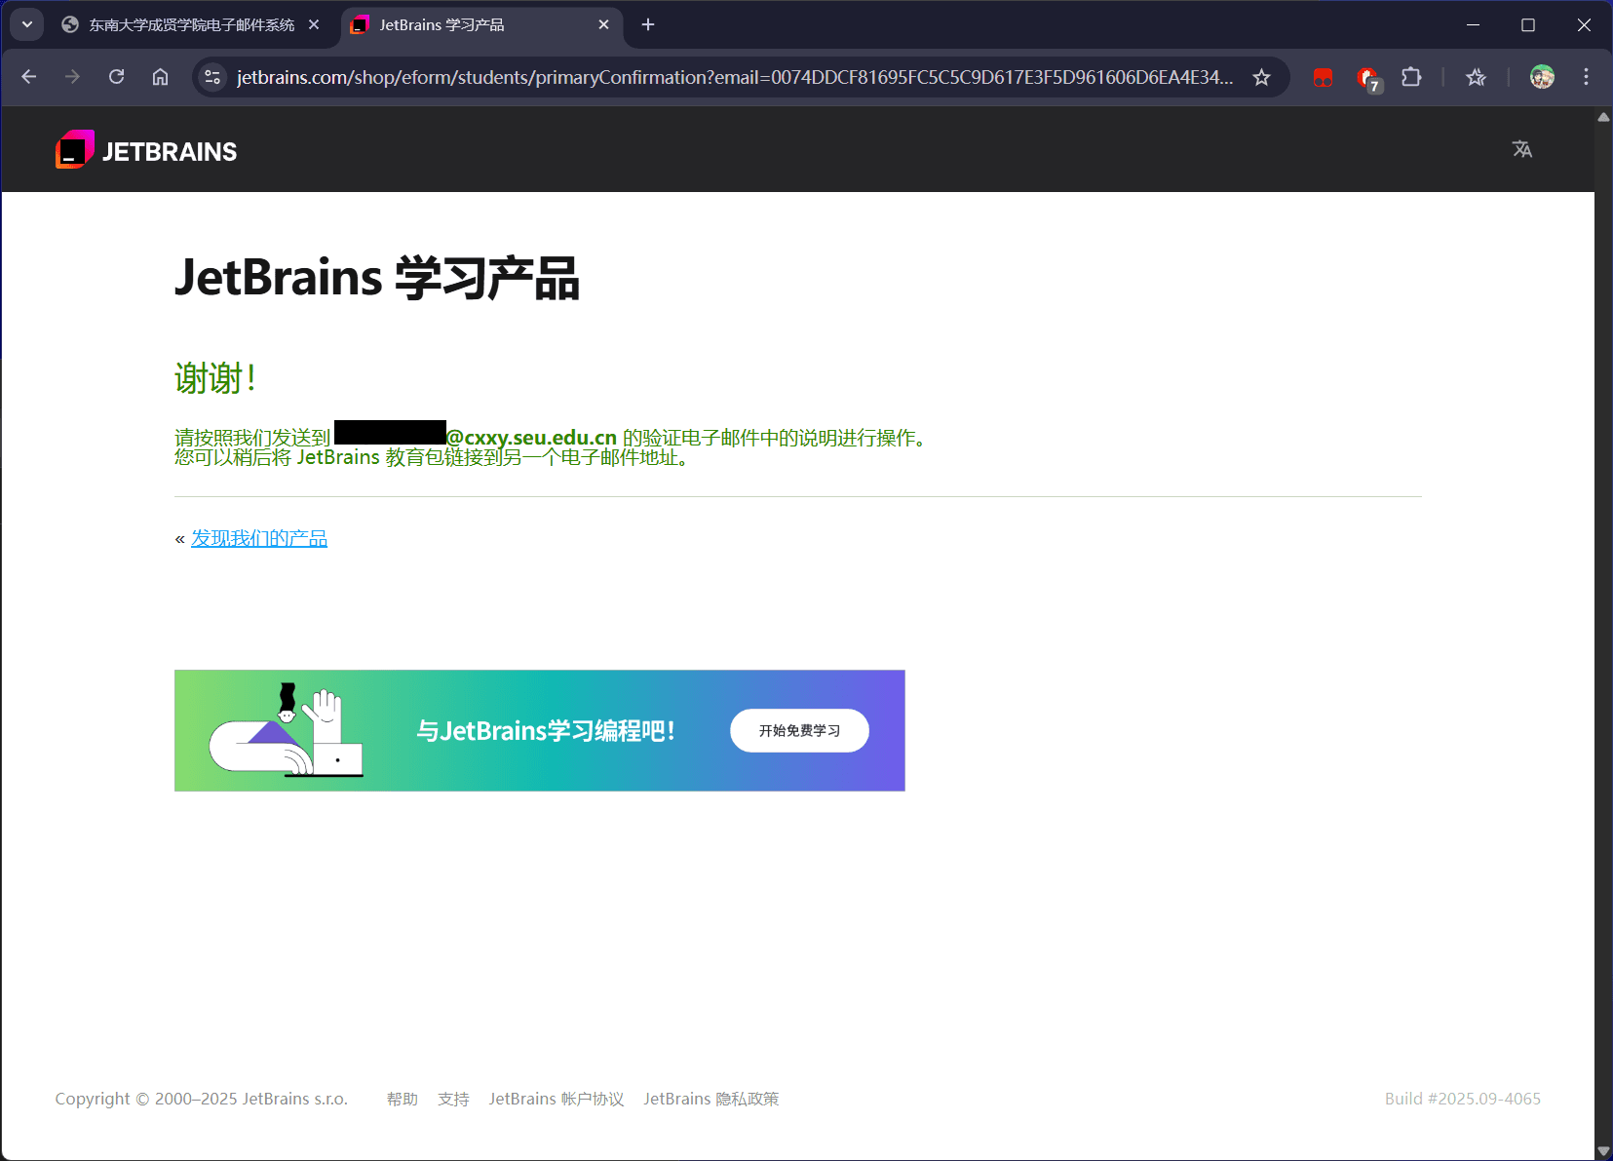Viewport: 1613px width, 1161px height.
Task: Open the browser extensions puzzle icon
Action: pos(1410,77)
